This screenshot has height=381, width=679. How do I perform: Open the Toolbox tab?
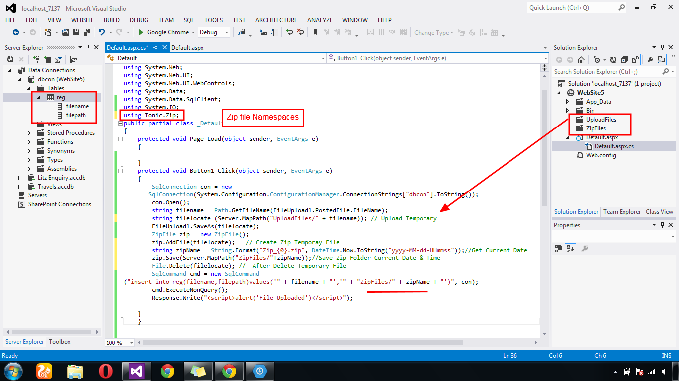point(60,342)
